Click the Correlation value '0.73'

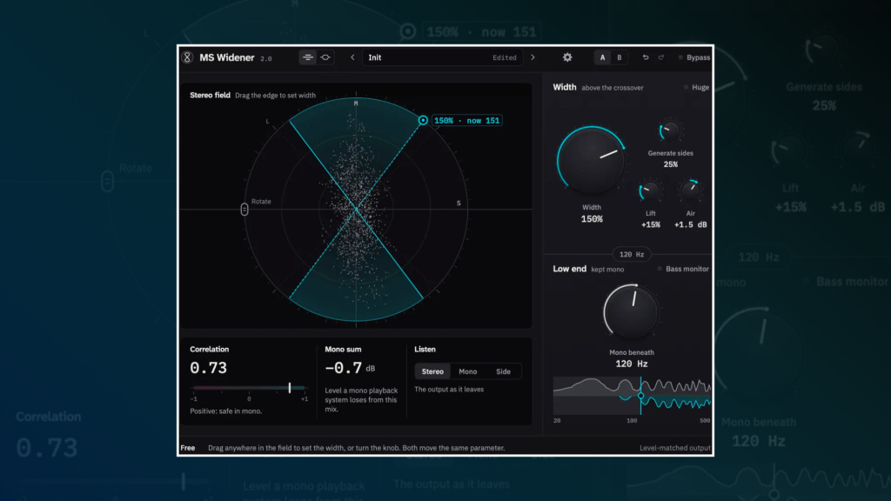coord(209,368)
